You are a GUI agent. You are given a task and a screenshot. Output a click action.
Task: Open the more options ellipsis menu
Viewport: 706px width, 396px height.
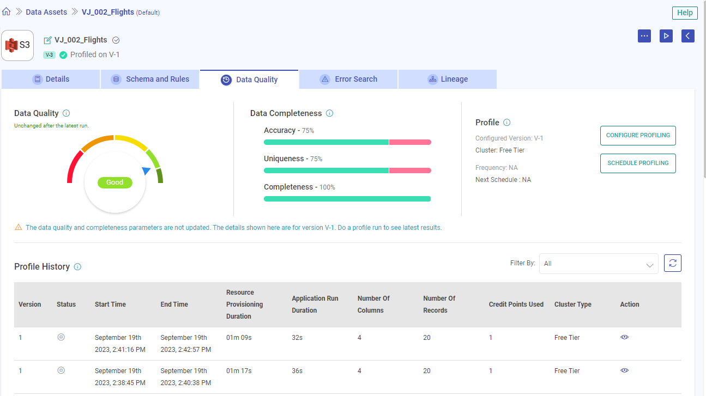644,35
